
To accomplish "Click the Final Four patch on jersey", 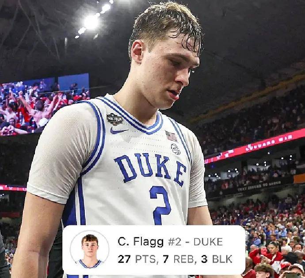I will [115, 119].
